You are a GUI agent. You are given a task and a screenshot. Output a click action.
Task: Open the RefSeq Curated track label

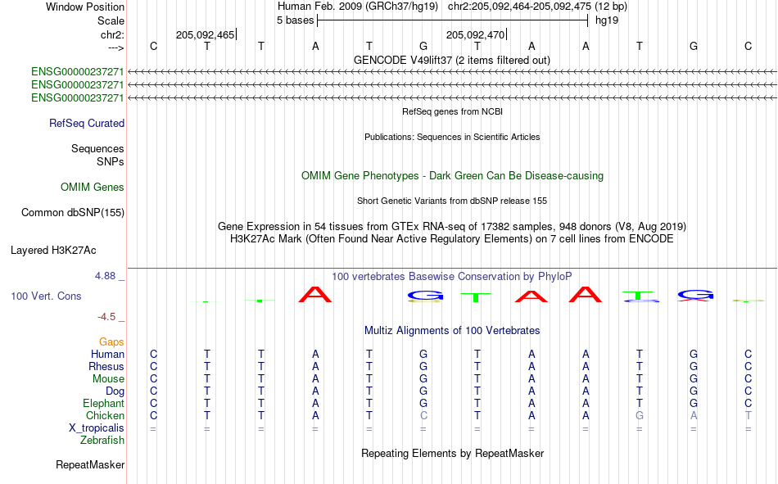pos(86,123)
